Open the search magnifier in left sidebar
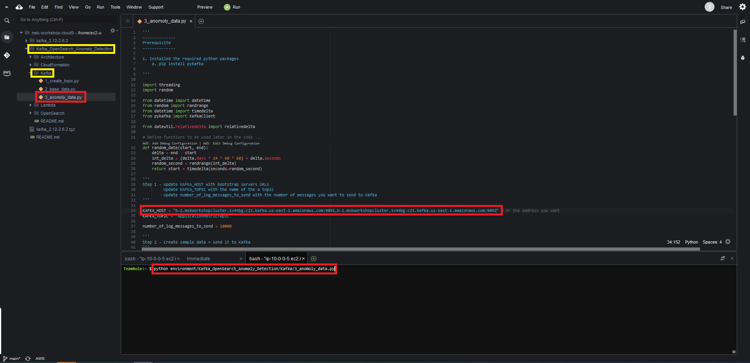Image resolution: width=750 pixels, height=363 pixels. tap(7, 20)
